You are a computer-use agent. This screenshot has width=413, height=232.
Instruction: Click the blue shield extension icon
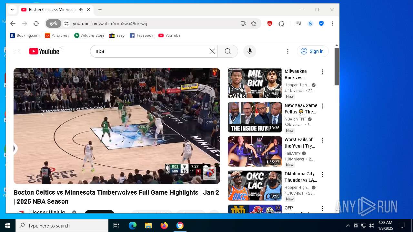click(321, 24)
